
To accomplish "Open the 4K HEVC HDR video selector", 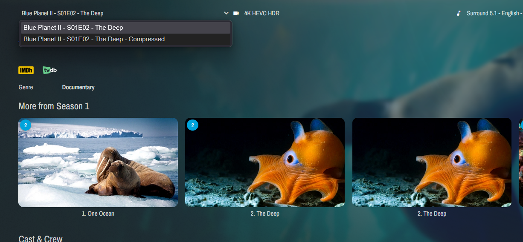I will [x=261, y=13].
